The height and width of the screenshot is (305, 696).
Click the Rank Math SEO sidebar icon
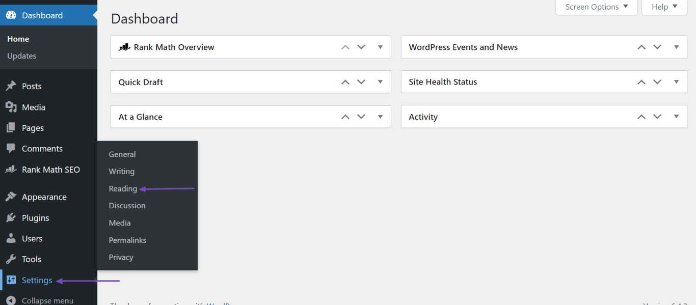click(x=11, y=170)
